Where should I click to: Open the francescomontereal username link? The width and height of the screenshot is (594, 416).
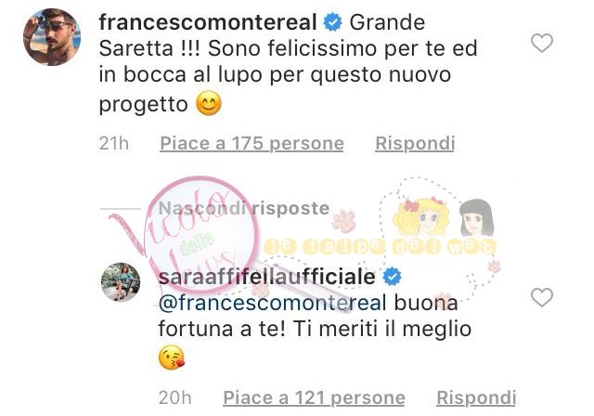[208, 22]
